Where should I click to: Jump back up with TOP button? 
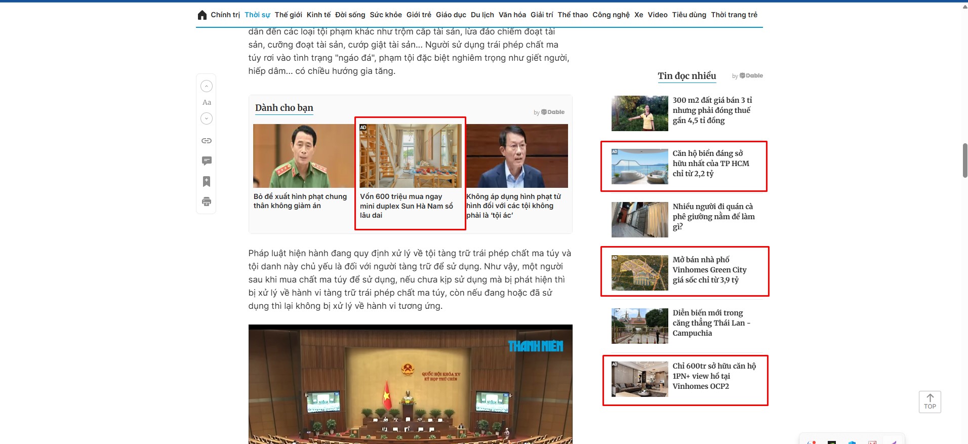pyautogui.click(x=930, y=401)
